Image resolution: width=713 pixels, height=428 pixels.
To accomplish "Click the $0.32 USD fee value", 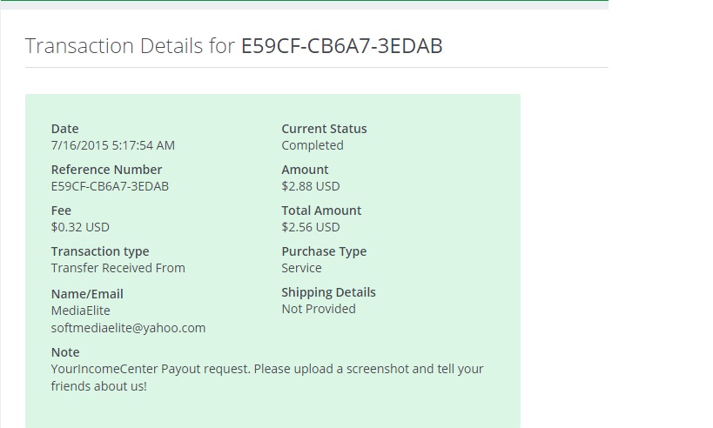I will 80,227.
